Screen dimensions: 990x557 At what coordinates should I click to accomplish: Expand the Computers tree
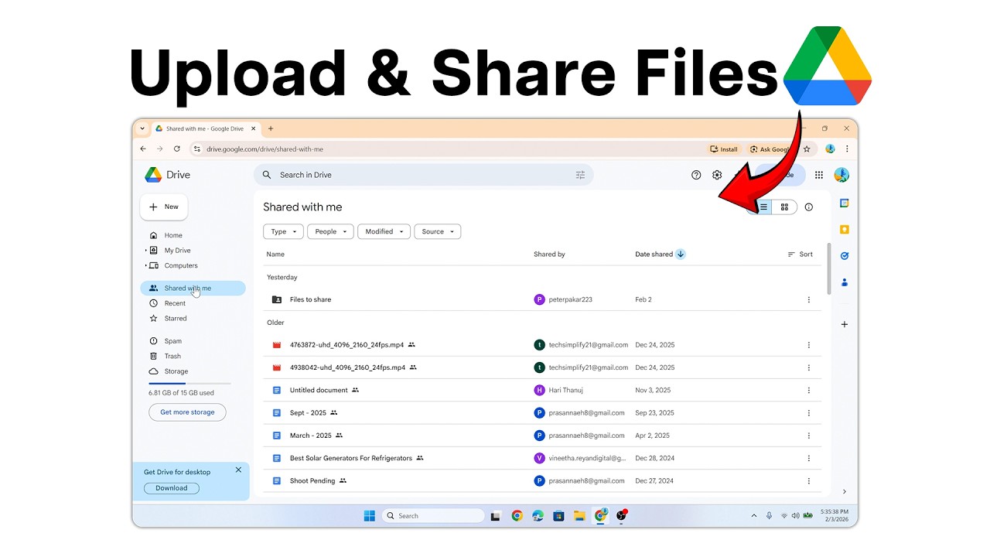[146, 265]
